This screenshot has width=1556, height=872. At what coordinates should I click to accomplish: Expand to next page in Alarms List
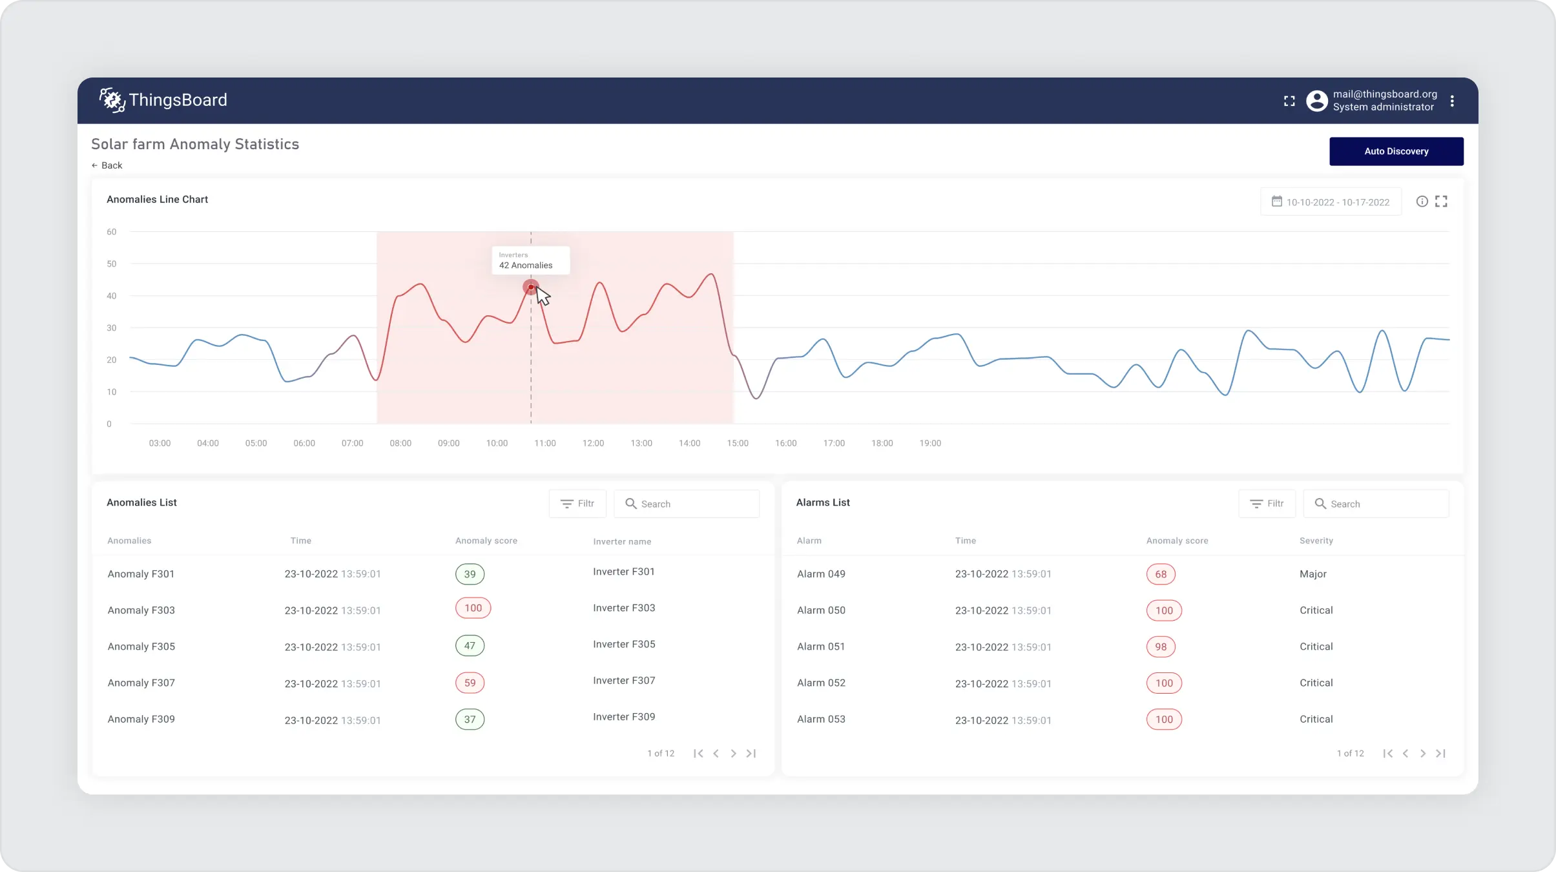click(1422, 753)
